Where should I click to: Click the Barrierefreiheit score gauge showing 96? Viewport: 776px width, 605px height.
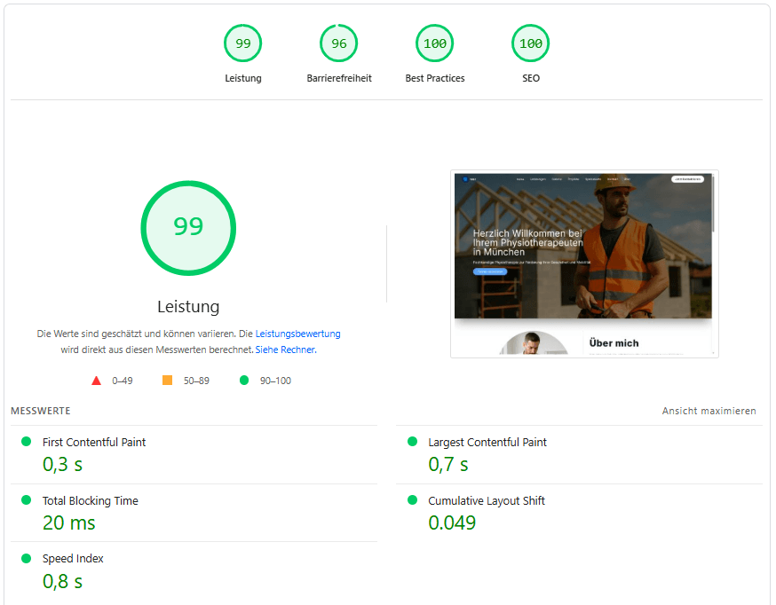339,43
